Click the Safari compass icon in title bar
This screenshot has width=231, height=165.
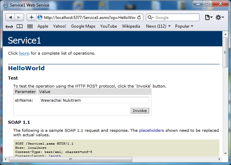(6, 5)
